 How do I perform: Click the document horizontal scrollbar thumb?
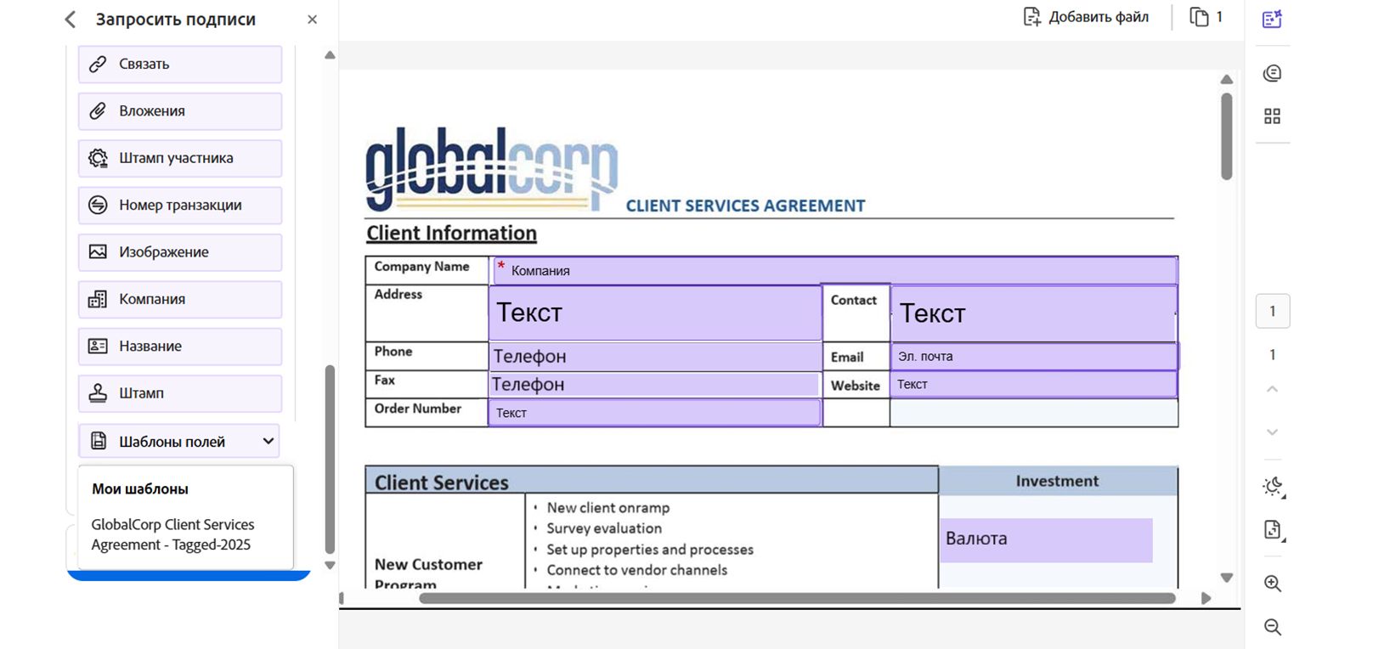click(797, 598)
